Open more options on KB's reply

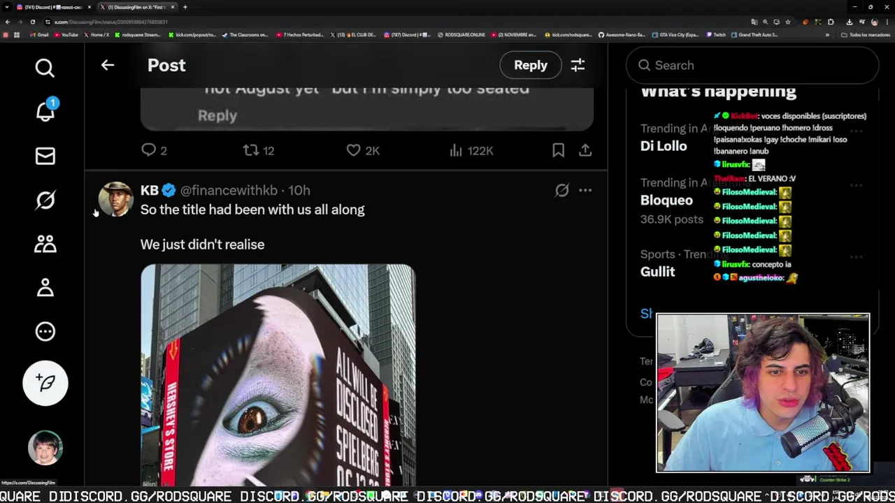pyautogui.click(x=585, y=190)
